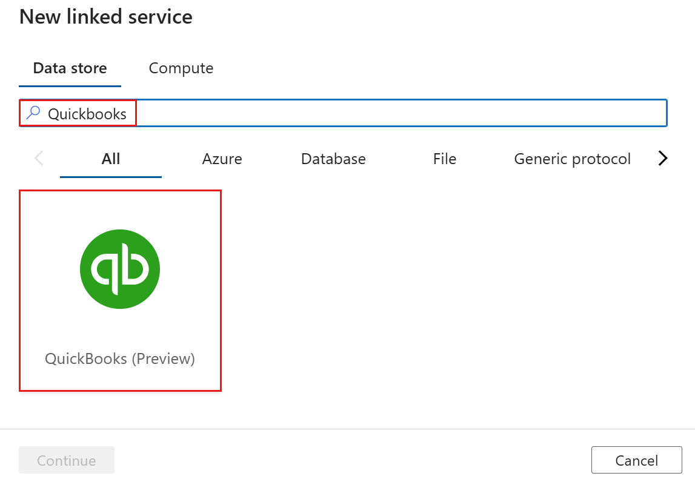Filter by the Generic protocol category
695x482 pixels.
[x=572, y=159]
